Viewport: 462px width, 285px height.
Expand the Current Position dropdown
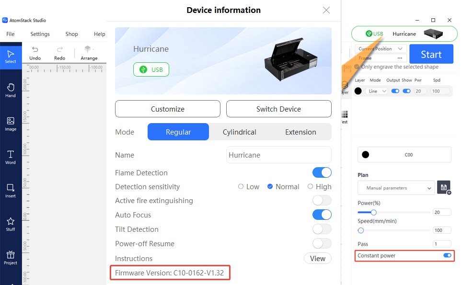coord(381,48)
